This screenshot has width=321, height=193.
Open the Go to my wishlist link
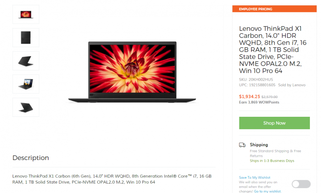tap(267, 191)
